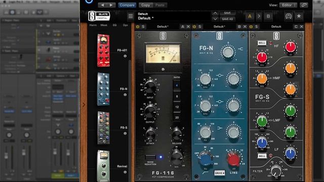Open info for FG-401 module

(125, 56)
